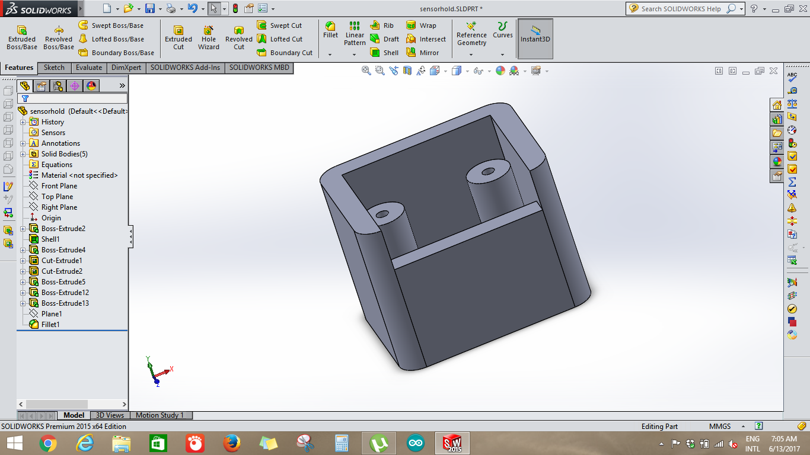Open the Curves dropdown arrow

click(503, 55)
